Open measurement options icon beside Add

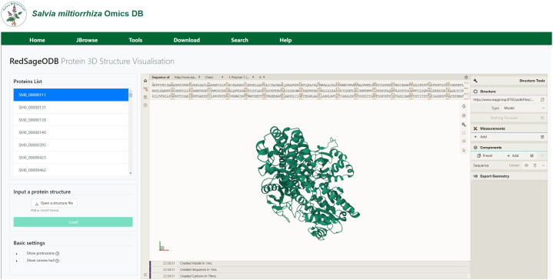(542, 137)
